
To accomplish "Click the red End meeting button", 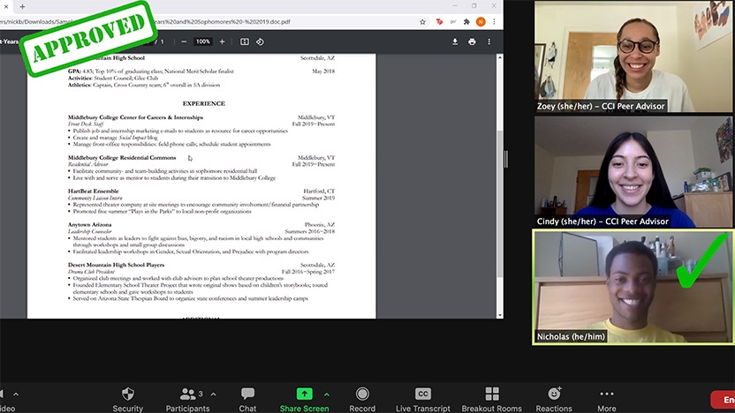I will tap(723, 400).
